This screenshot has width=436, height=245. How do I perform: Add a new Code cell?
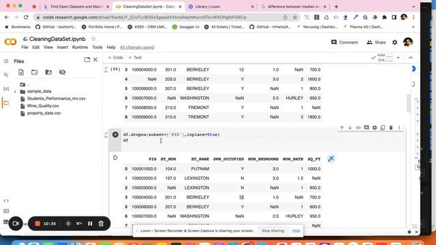(115, 57)
